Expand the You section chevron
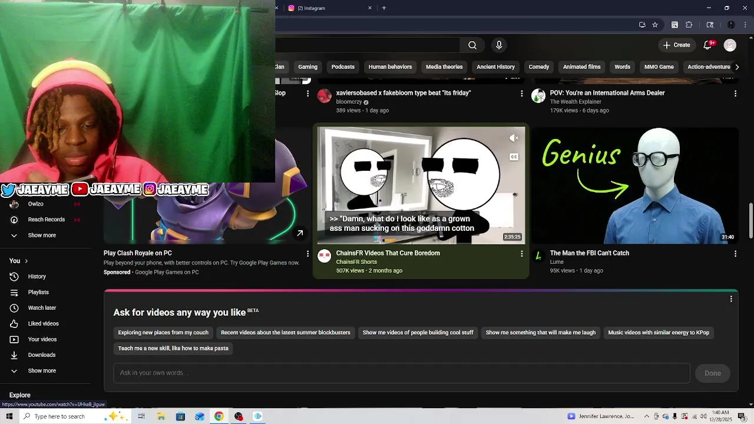754x424 pixels. (26, 261)
